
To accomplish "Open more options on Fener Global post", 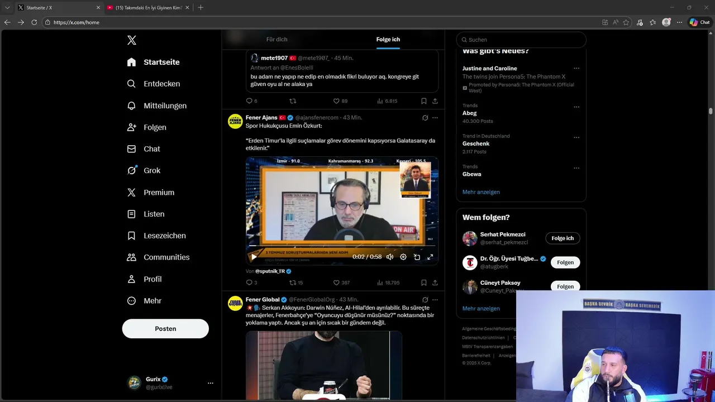I will [435, 300].
